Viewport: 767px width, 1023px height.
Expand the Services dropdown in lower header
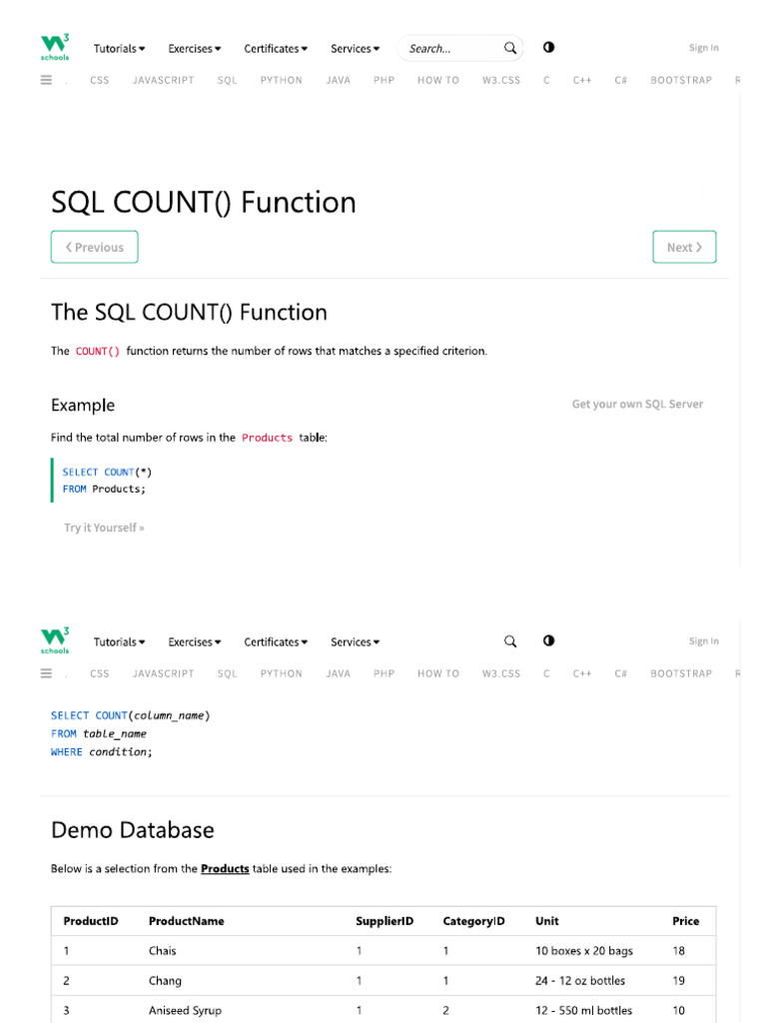tap(356, 641)
